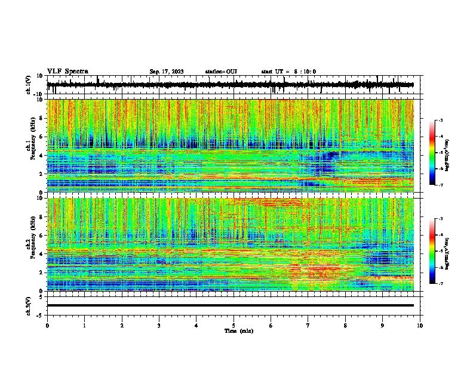Click the "4" kHz tick on ch.1 frequency axis

(41, 156)
